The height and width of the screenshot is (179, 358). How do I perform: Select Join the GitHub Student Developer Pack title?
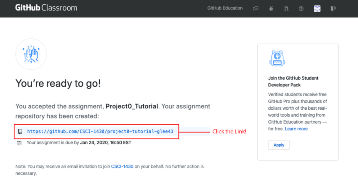[293, 81]
